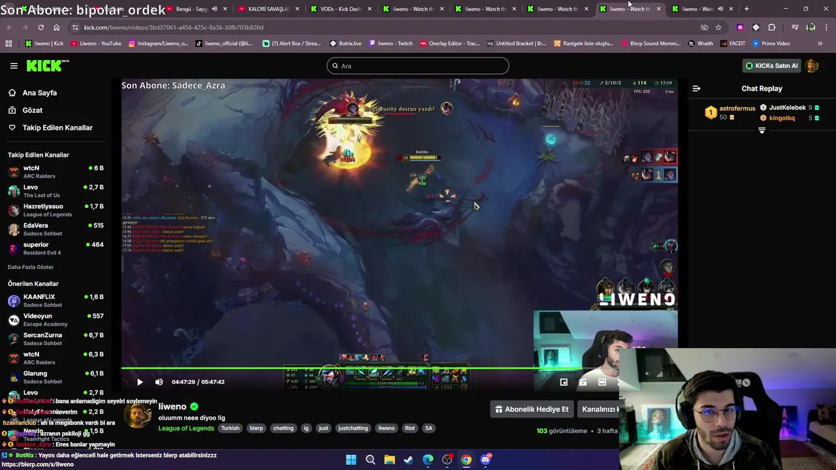Open the Kick hamburger menu

14,66
